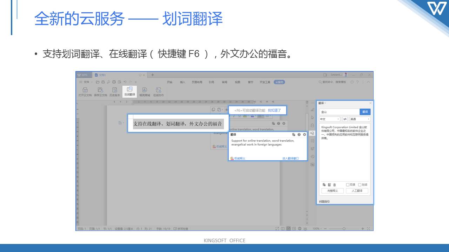Click the highlighted 支持在线翻译 text line
Image resolution: width=449 pixels, height=252 pixels.
[178, 124]
